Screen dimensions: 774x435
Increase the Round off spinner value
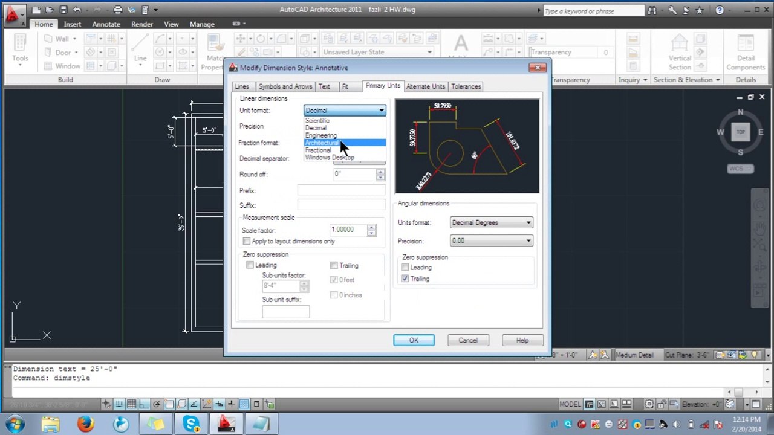[x=380, y=172]
